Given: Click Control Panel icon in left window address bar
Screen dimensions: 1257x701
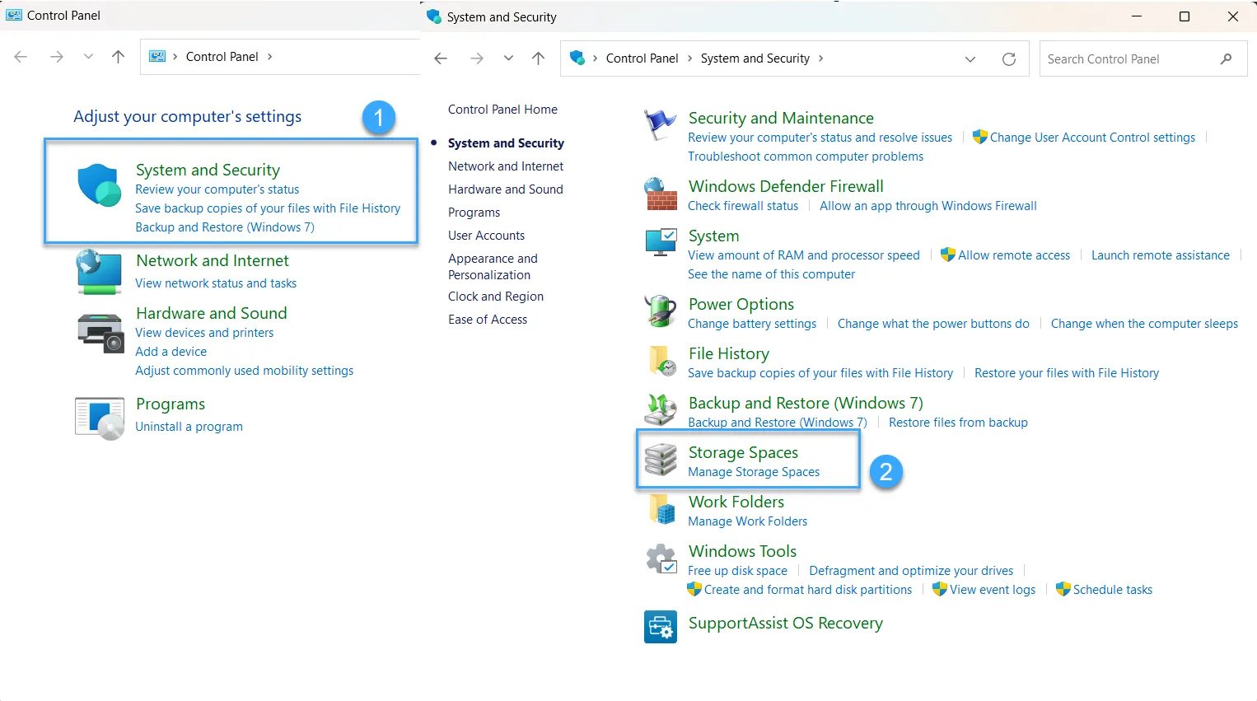Looking at the screenshot, I should [x=157, y=57].
